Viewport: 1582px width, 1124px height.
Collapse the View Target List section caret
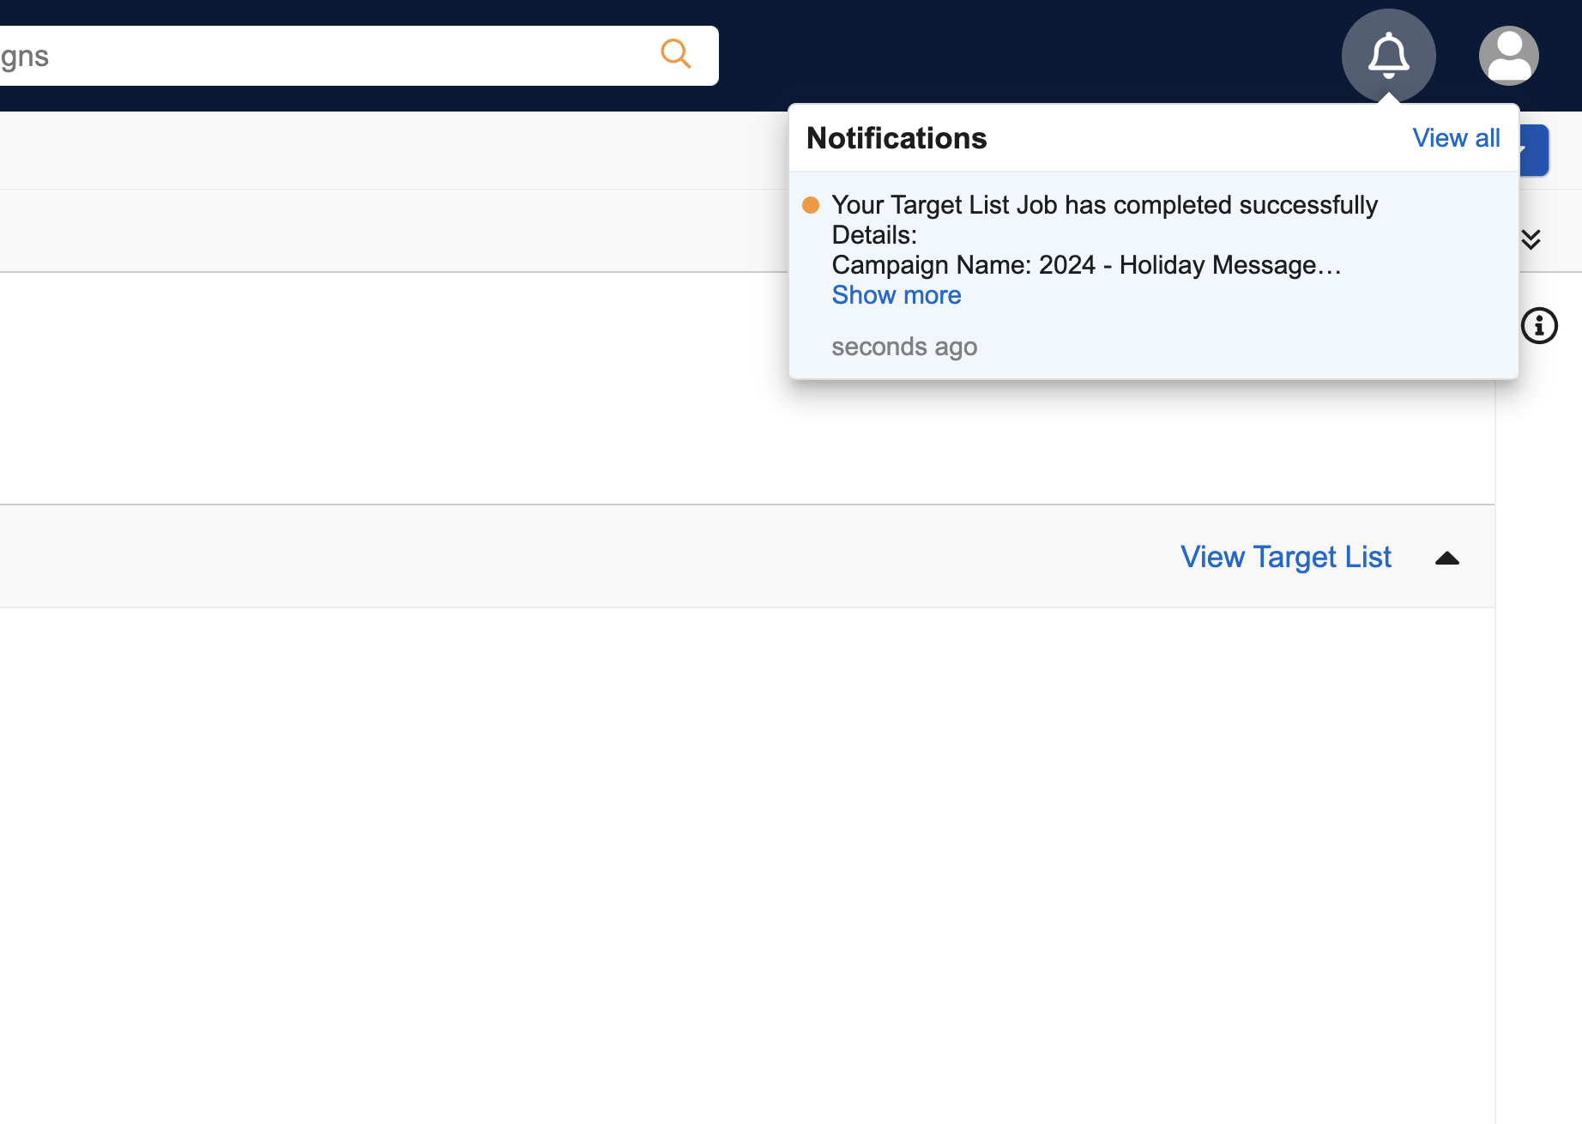click(x=1447, y=559)
